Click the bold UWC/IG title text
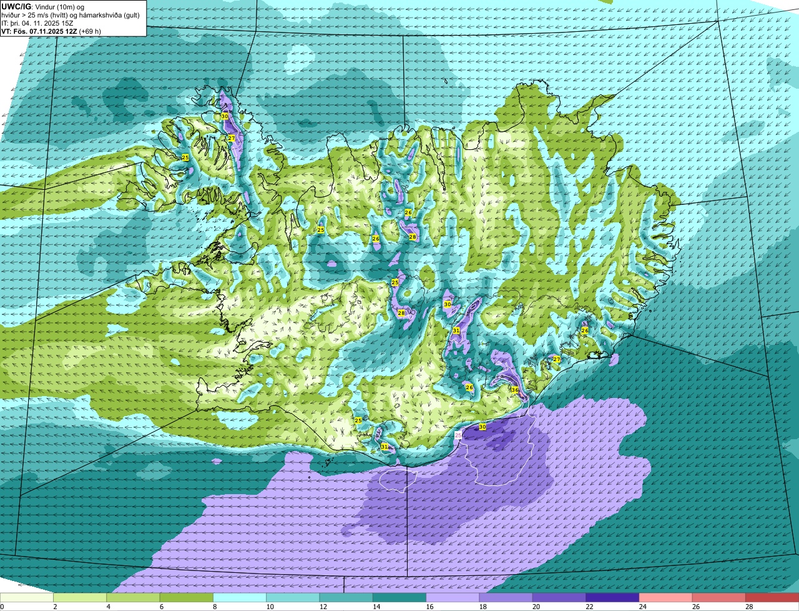Screen dimensions: 799x611 tap(17, 6)
